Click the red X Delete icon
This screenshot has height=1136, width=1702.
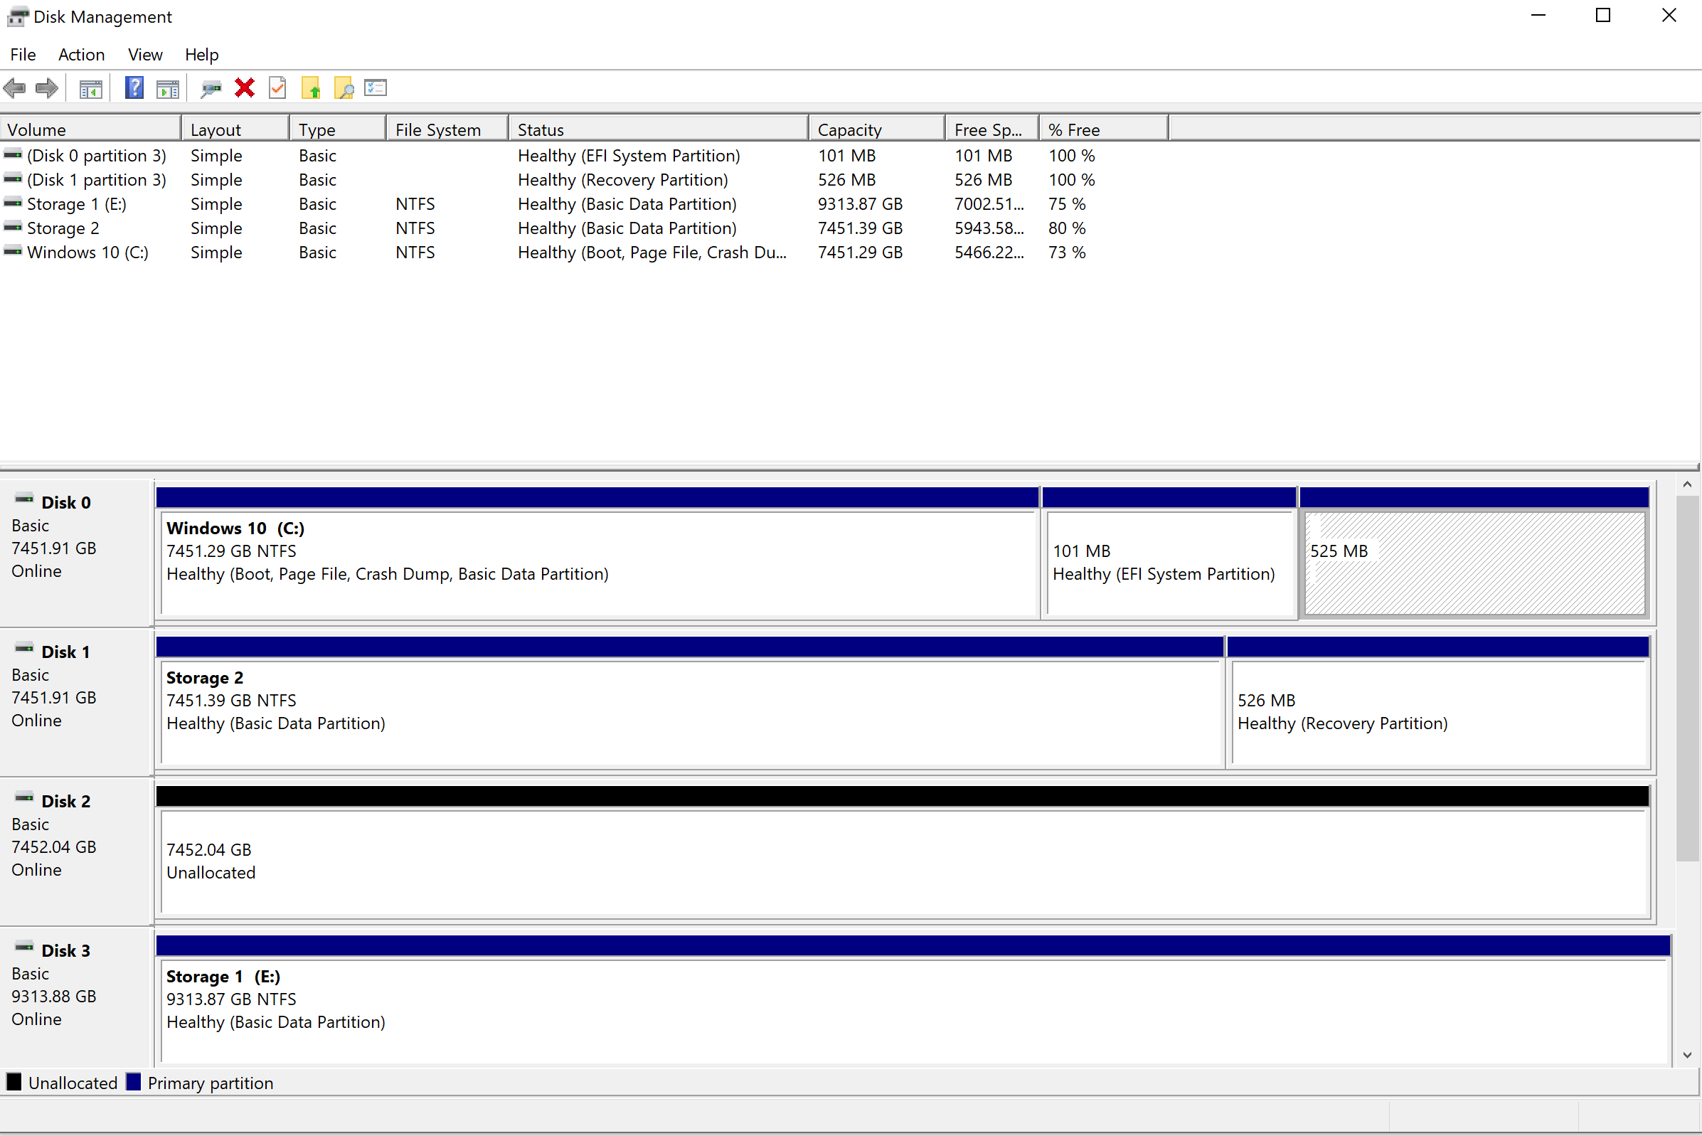pos(245,88)
